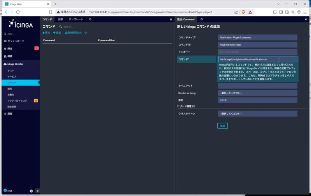Open the Dashboard sidebar entry
The image size is (311, 196).
[14, 41]
